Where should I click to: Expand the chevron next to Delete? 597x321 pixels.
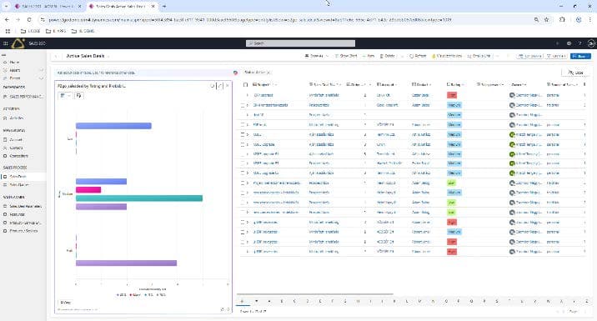pos(402,56)
